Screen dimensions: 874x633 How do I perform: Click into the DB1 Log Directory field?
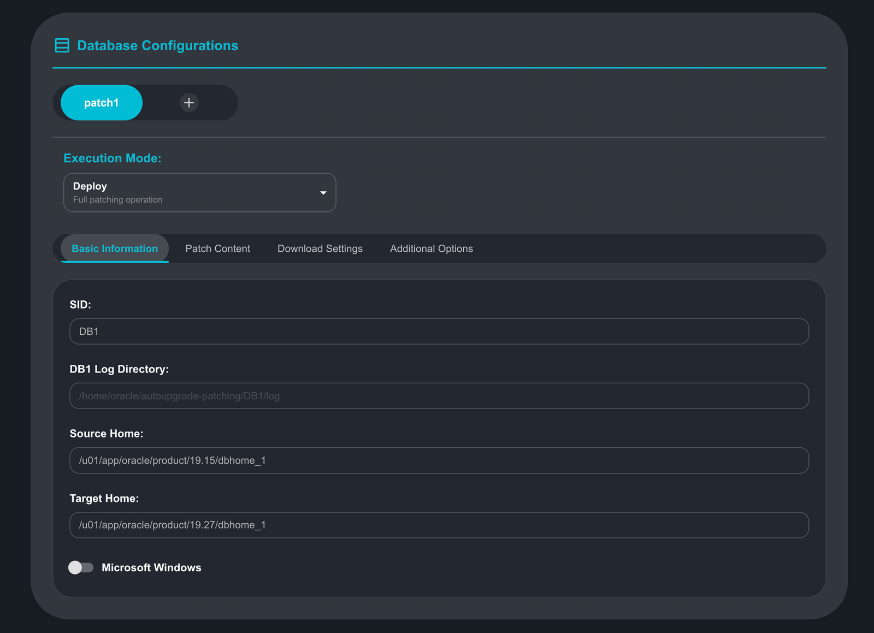pos(439,396)
